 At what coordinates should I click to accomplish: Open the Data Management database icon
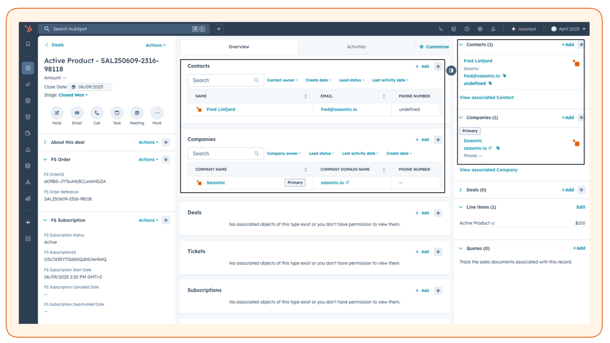28,165
